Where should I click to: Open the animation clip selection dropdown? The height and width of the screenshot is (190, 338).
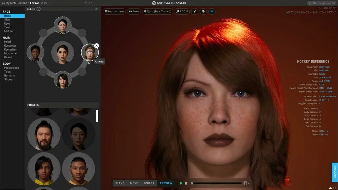click(247, 183)
